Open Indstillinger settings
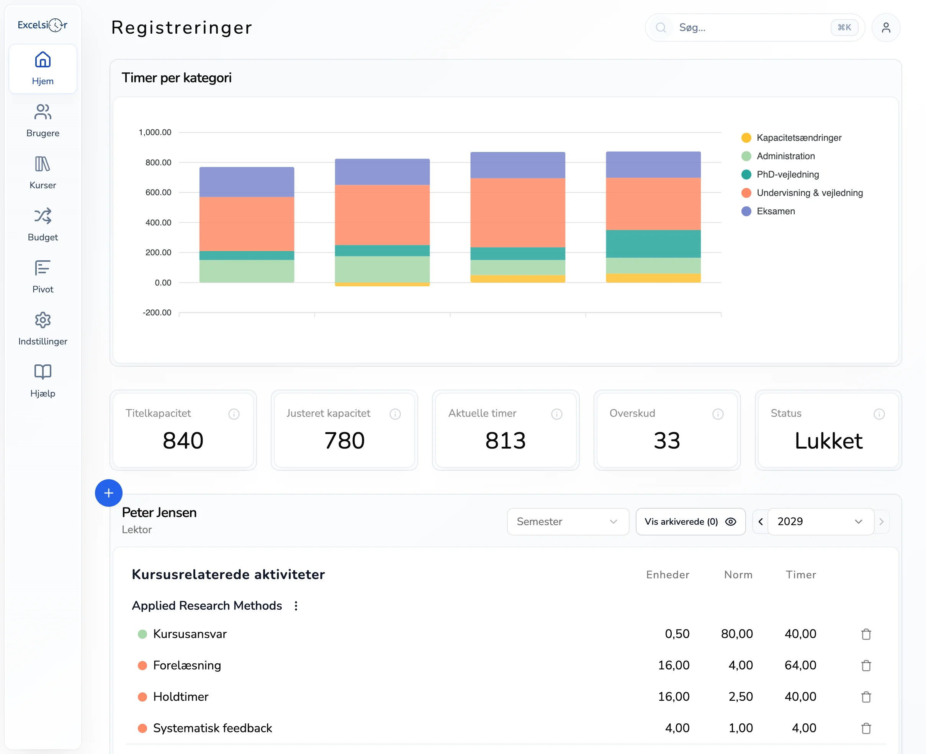The width and height of the screenshot is (926, 754). point(43,329)
